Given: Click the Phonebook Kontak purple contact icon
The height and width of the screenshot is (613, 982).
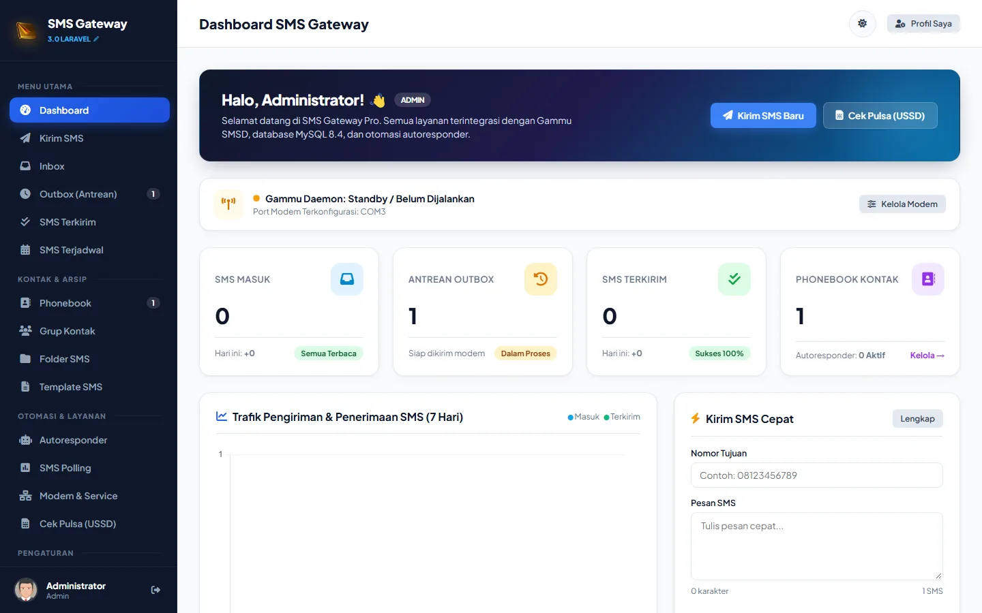Looking at the screenshot, I should [x=928, y=279].
